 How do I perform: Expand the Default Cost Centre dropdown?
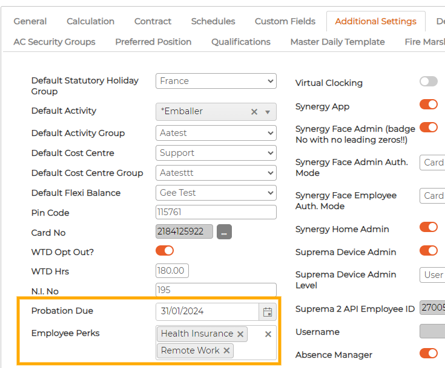[216, 153]
